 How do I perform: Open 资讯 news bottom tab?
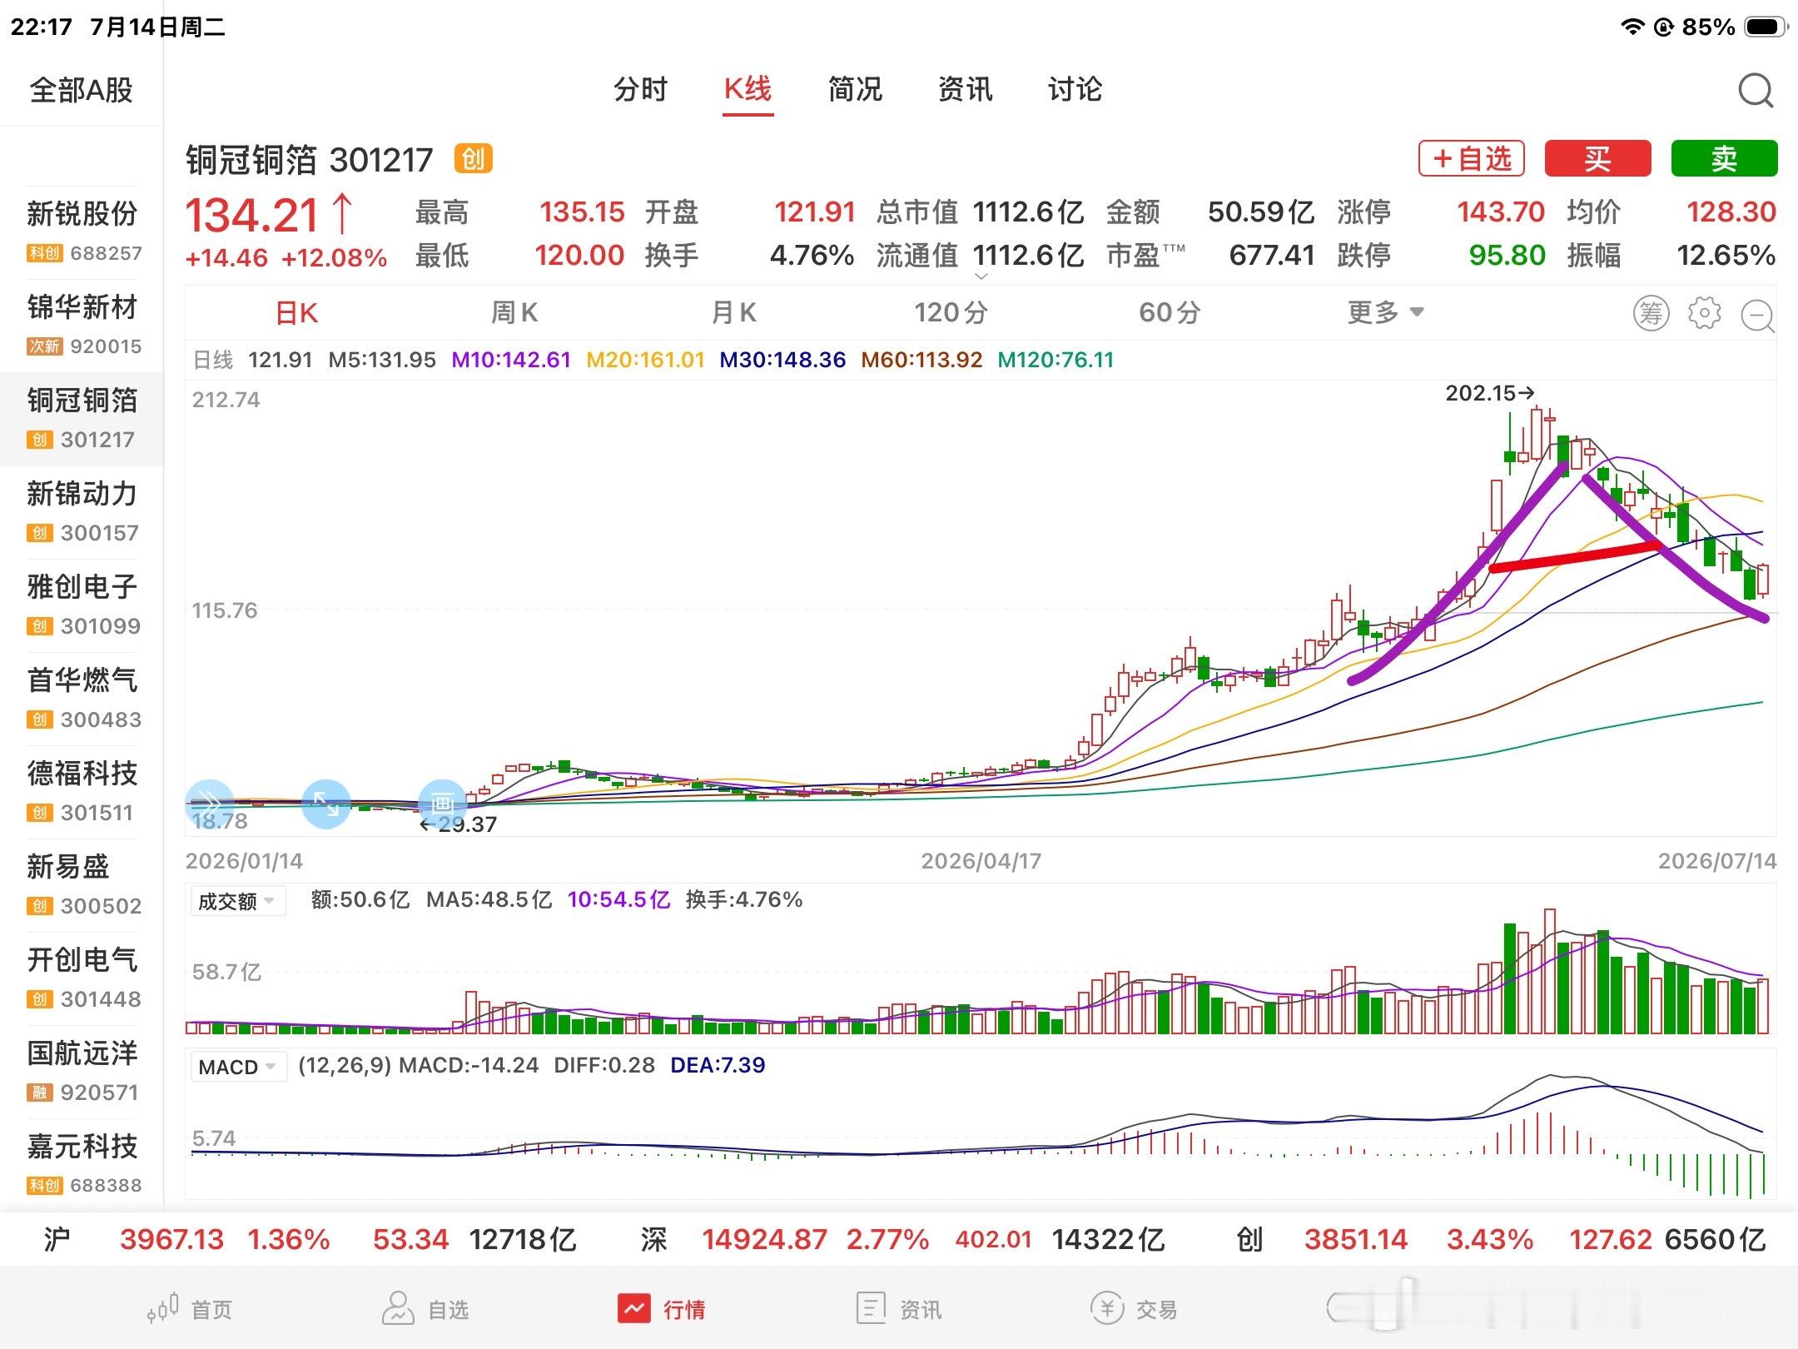899,1309
